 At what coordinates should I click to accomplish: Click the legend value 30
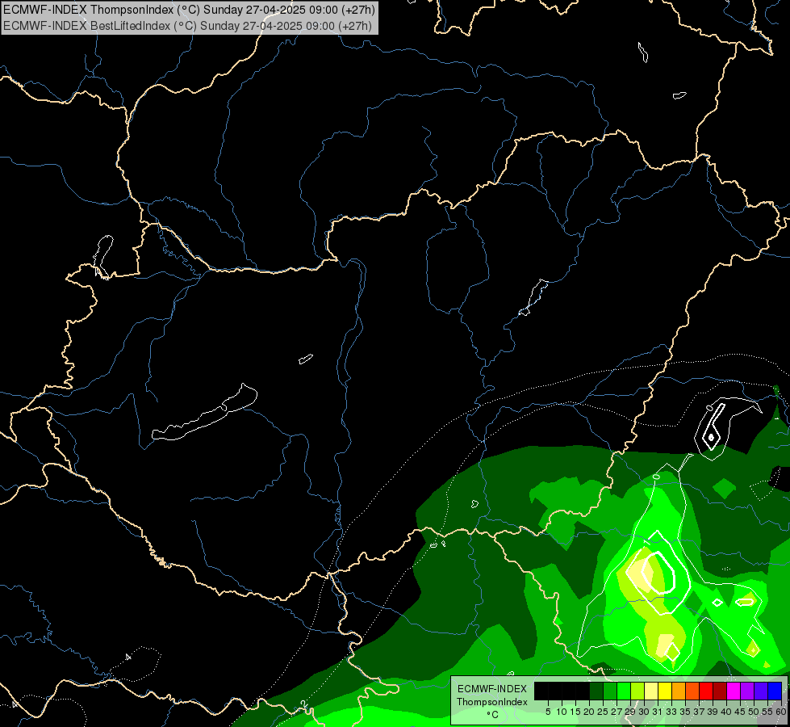[644, 712]
